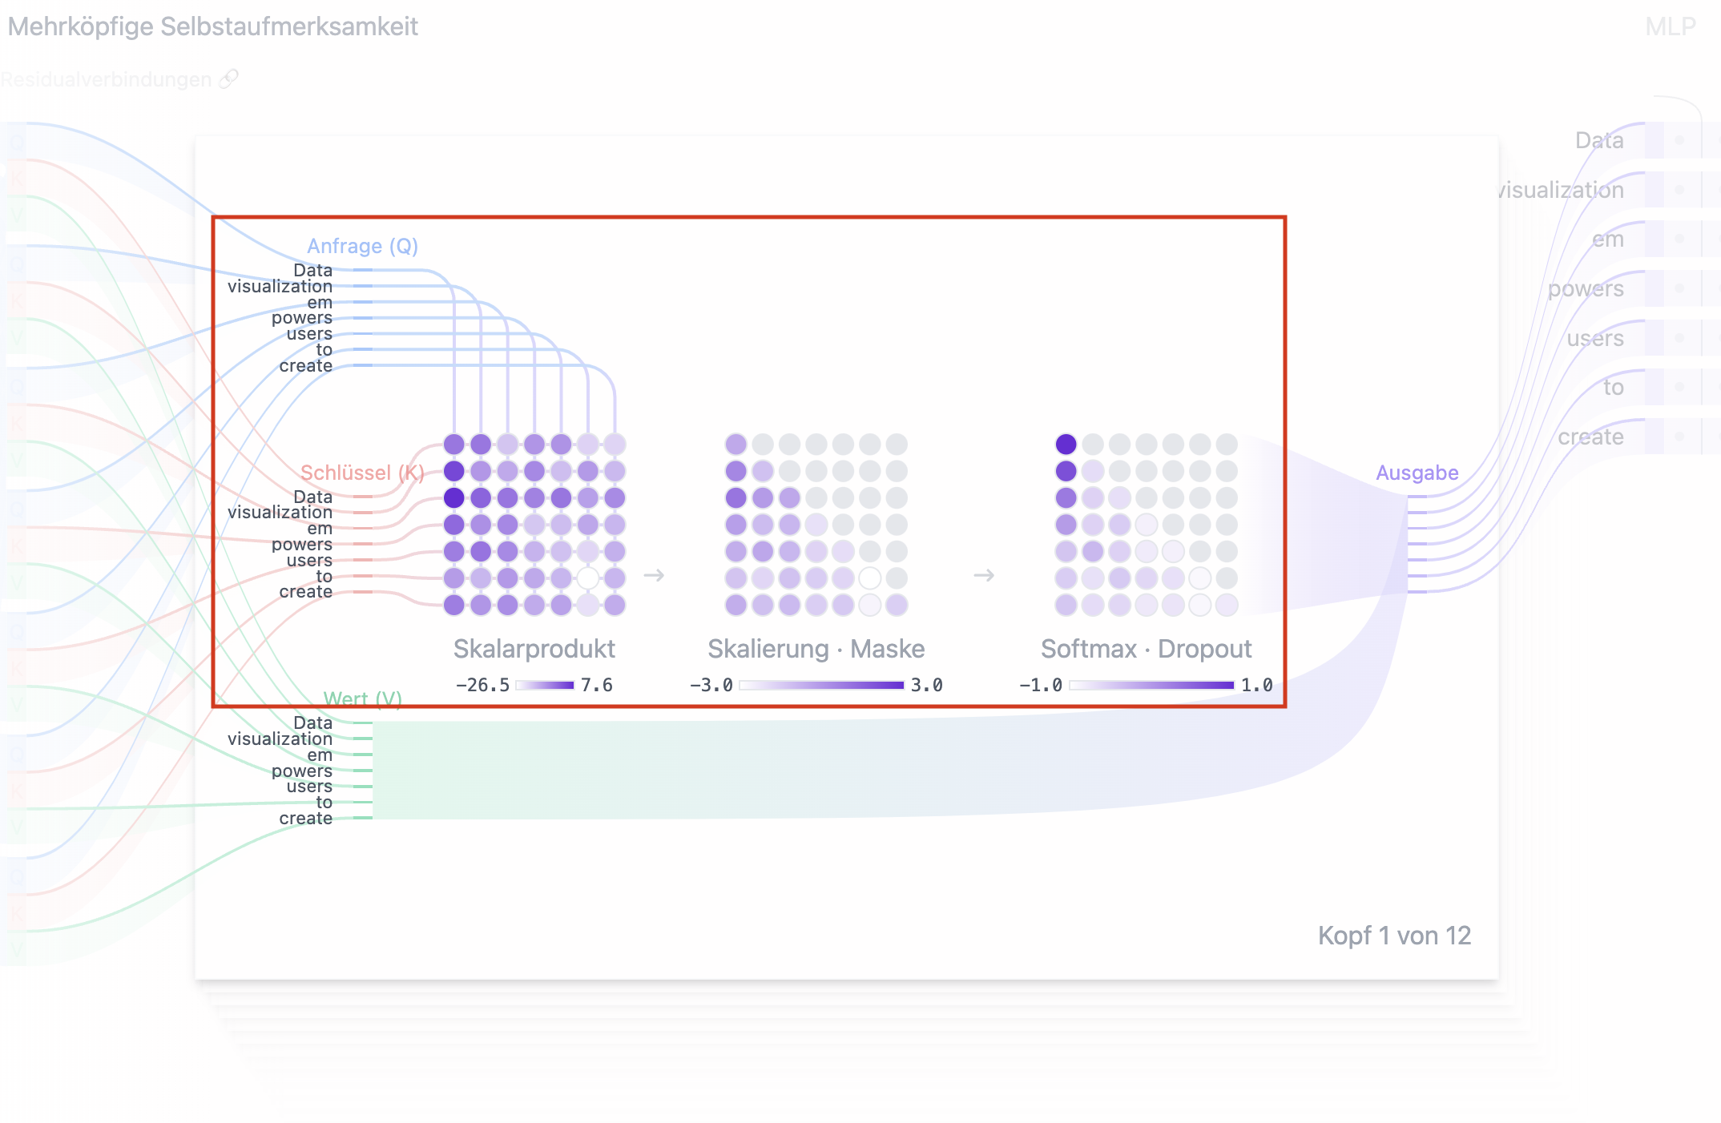Select the Skalierung · Maske title
Viewport: 1721px width, 1123px height.
point(816,649)
